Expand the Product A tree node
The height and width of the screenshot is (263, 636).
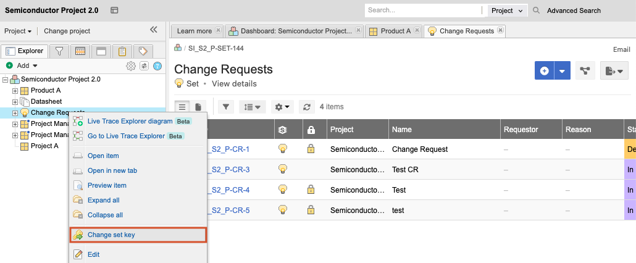pos(15,91)
